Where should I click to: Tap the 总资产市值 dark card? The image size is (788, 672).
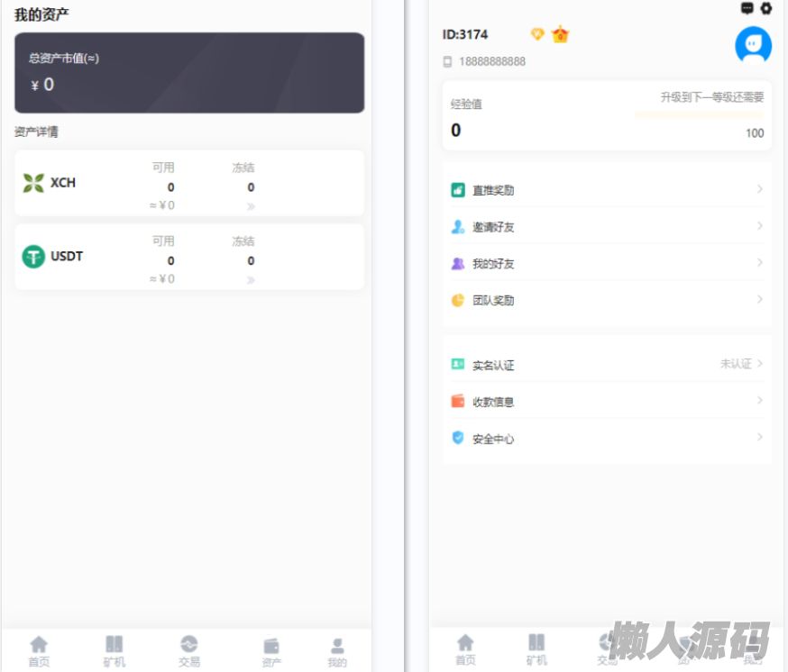click(189, 73)
